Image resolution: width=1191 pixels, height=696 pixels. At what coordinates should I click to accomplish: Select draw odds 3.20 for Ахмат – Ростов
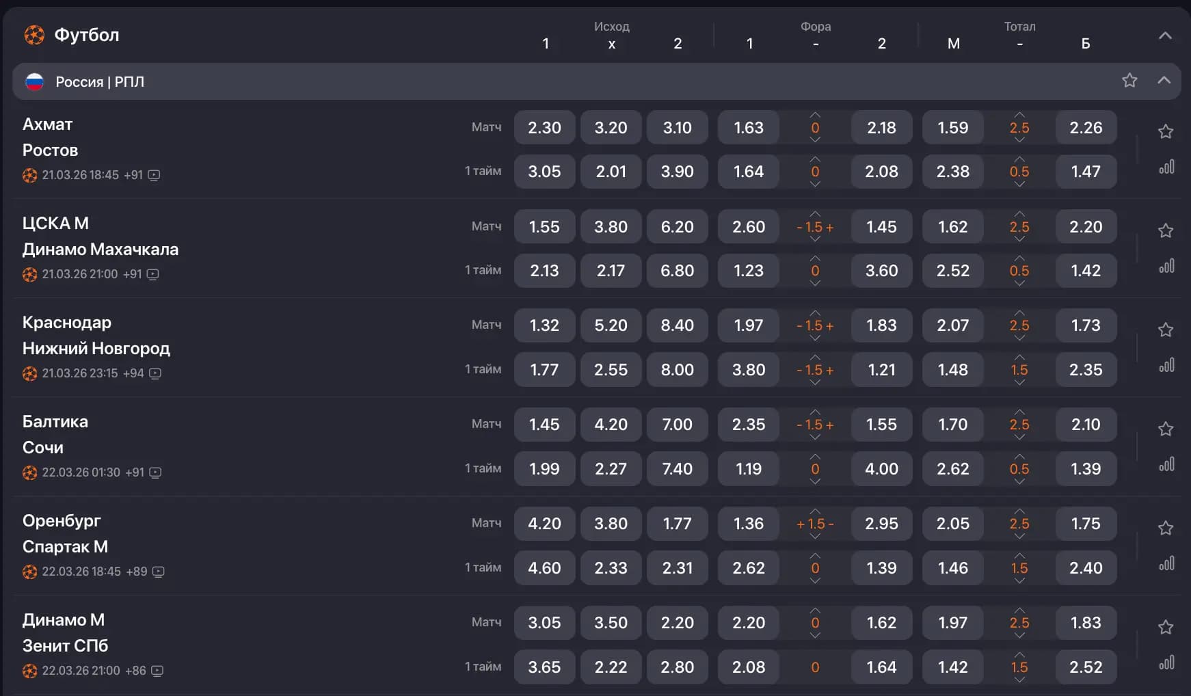pos(611,128)
